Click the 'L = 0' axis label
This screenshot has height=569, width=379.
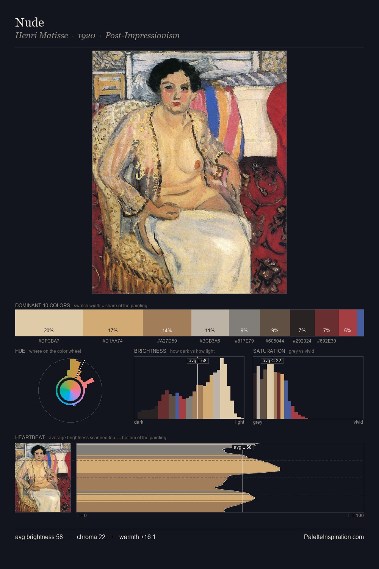(x=81, y=516)
